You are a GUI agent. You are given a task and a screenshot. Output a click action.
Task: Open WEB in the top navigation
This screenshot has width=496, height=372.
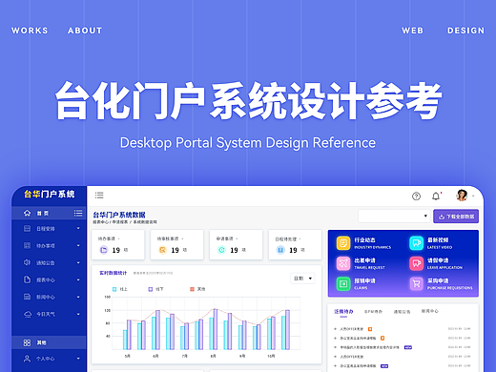412,31
